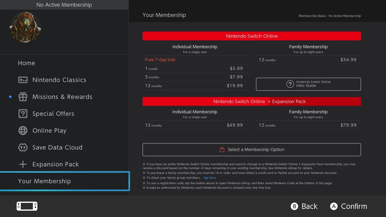Click the Ganondorf user avatar
This screenshot has width=386, height=217.
[25, 27]
